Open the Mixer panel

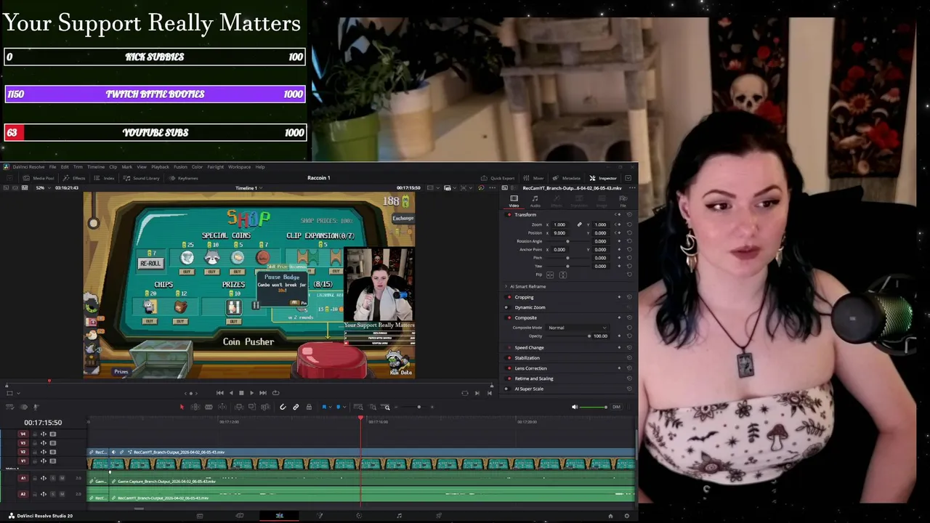534,178
